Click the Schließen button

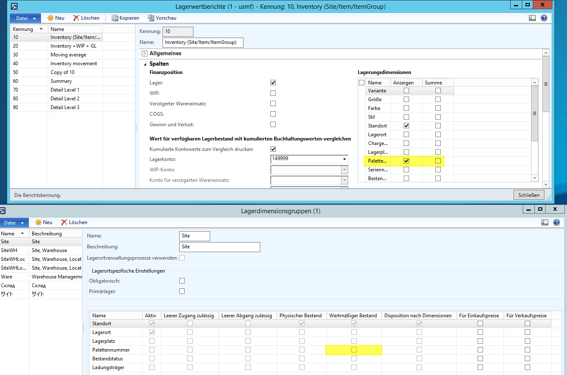click(x=529, y=195)
